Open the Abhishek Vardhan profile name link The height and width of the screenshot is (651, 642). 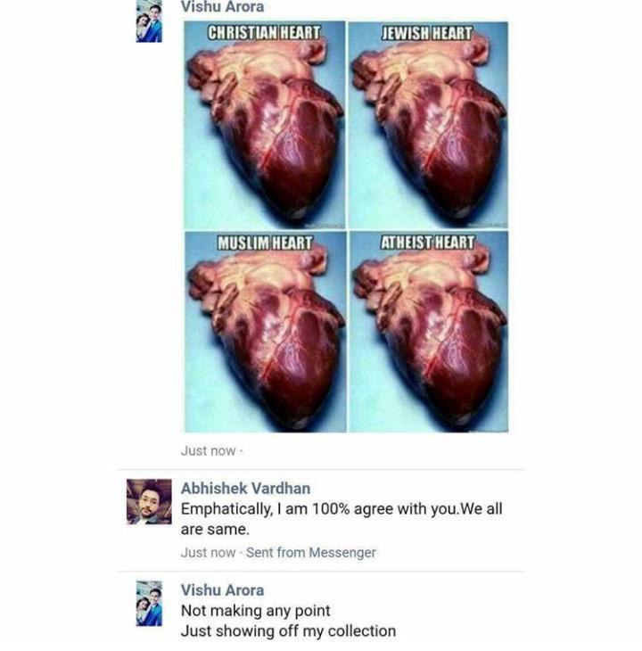pos(245,489)
